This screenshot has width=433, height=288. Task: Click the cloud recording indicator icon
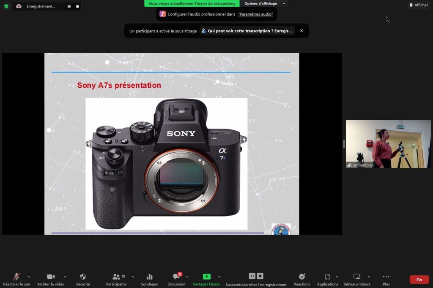[19, 6]
